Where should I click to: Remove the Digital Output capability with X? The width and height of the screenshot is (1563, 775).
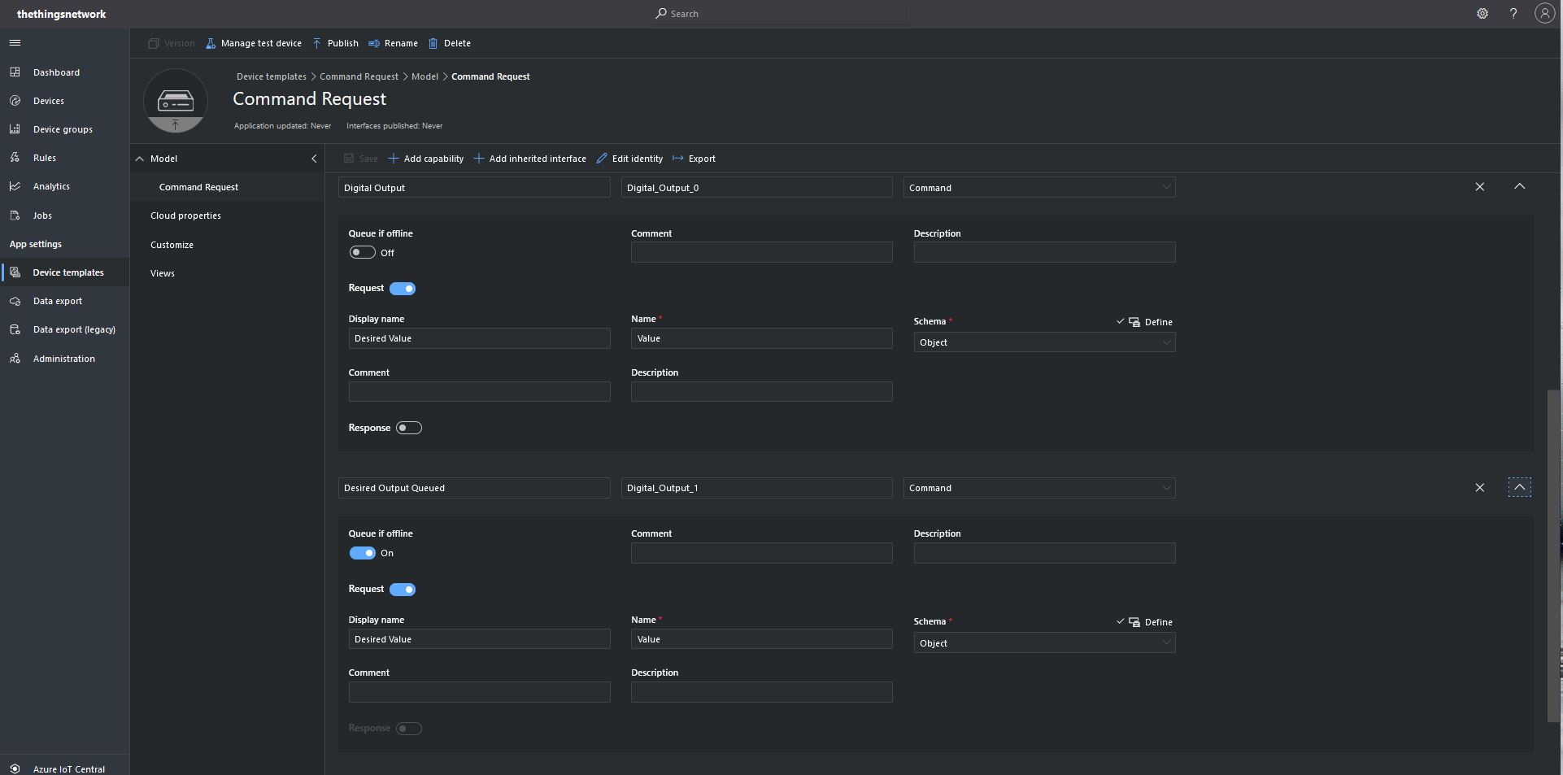pyautogui.click(x=1479, y=187)
